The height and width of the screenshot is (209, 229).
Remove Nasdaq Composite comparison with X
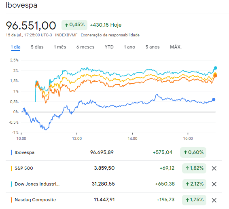click(214, 200)
